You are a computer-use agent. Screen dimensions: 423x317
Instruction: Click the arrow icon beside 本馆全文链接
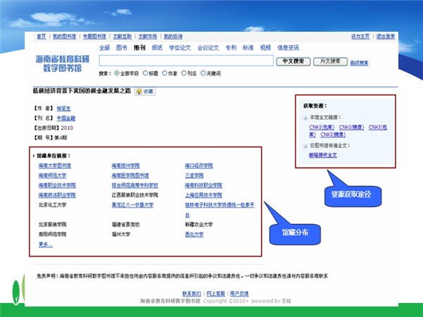[x=305, y=118]
